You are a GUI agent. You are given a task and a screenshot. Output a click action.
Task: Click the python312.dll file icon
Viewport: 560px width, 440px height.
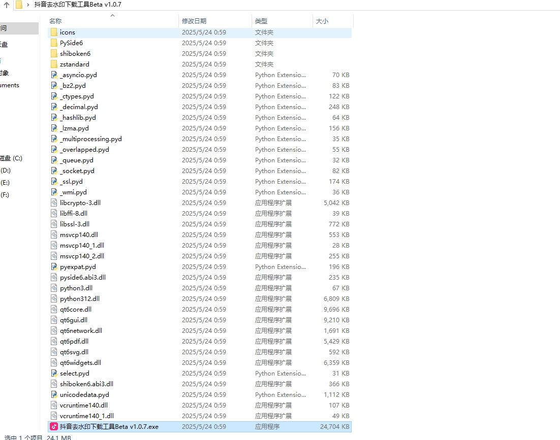pos(54,299)
